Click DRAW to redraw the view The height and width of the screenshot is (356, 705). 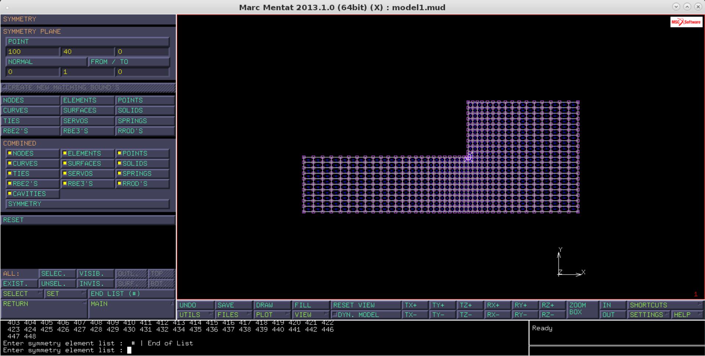[273, 305]
